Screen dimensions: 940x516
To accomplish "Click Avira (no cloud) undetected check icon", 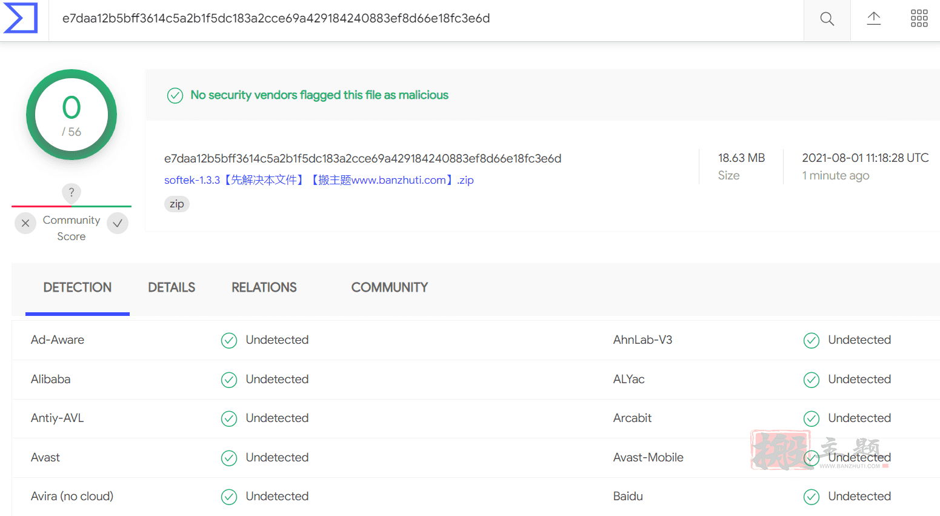I will click(x=229, y=497).
